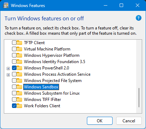
Task: Click the Cancel button
Action: [x=129, y=121]
